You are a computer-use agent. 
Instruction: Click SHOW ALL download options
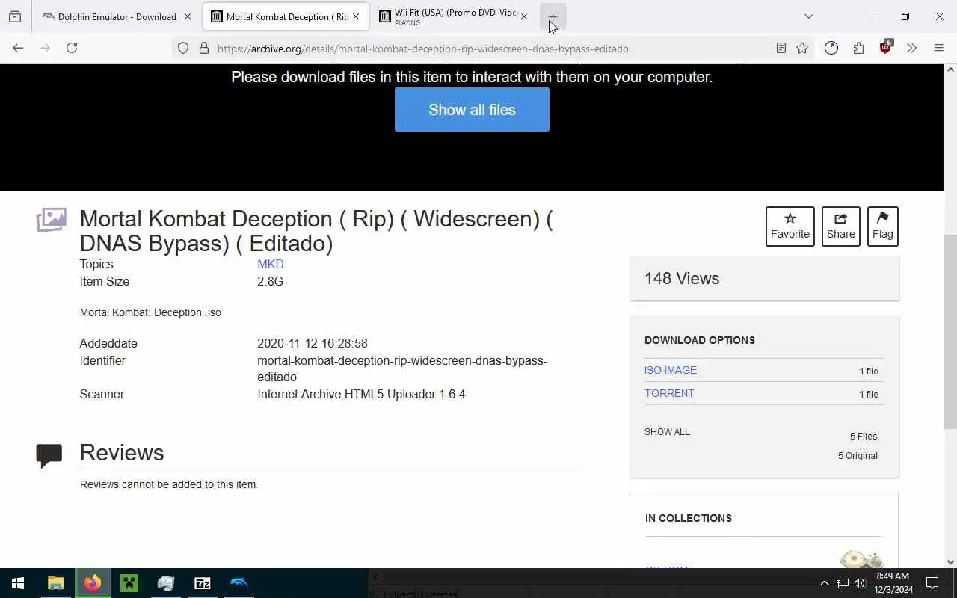(667, 431)
